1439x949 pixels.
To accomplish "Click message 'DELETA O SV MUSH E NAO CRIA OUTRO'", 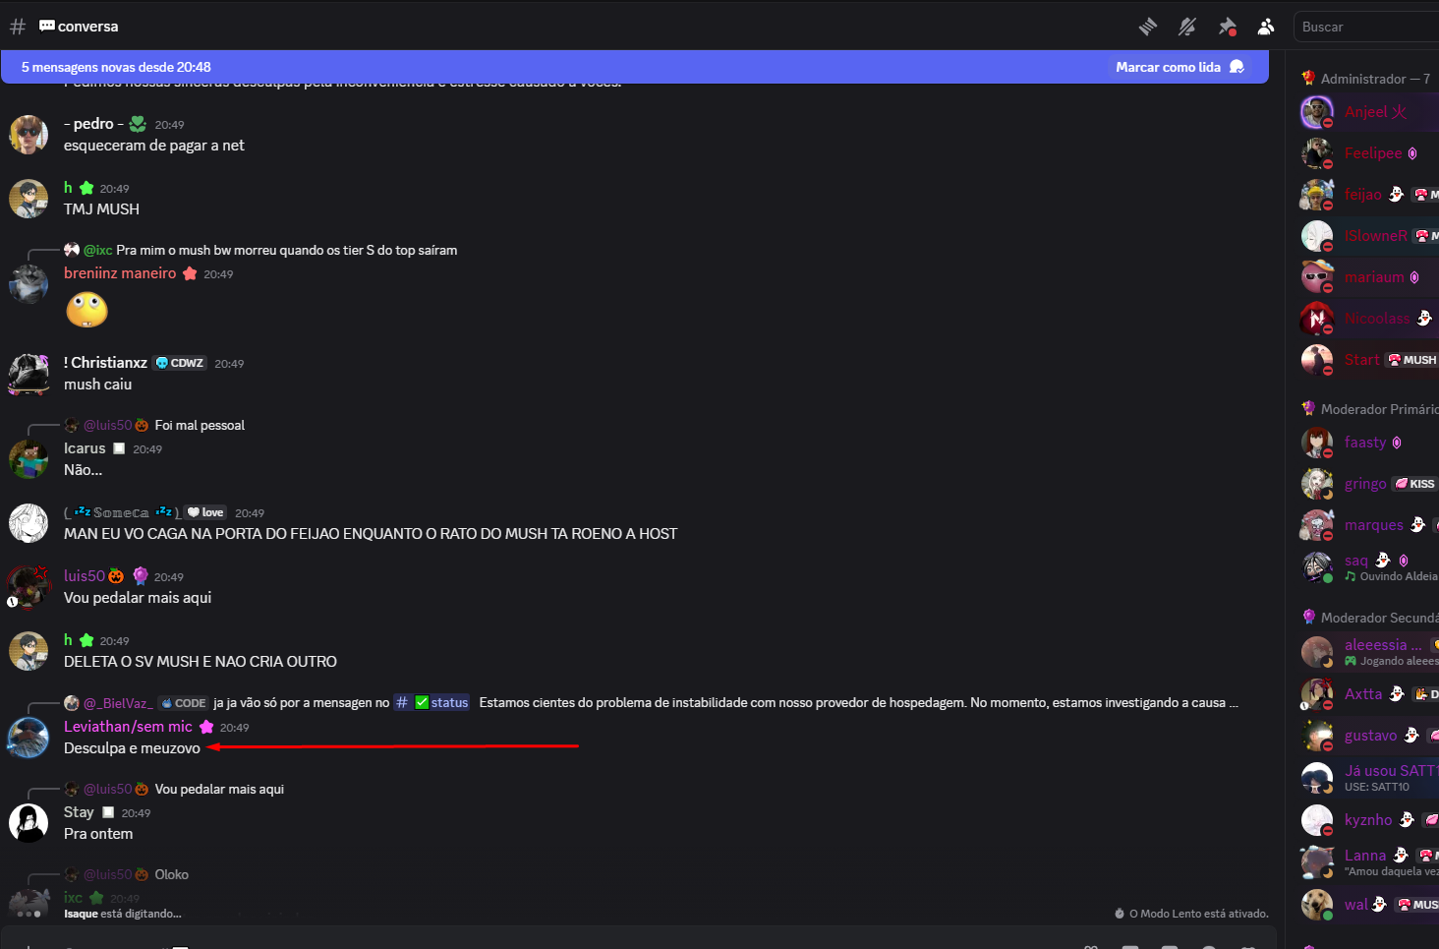I will point(201,662).
